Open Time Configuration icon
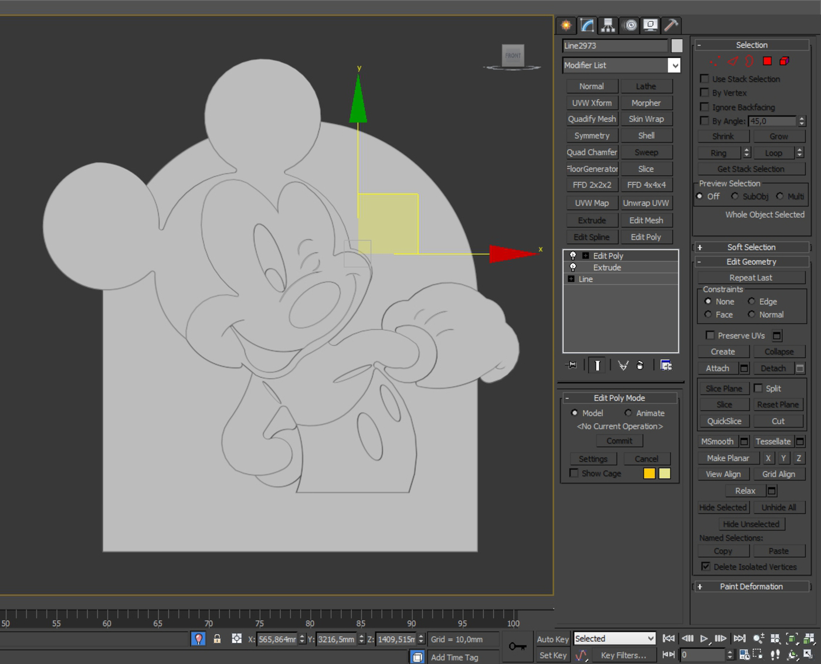 [745, 655]
